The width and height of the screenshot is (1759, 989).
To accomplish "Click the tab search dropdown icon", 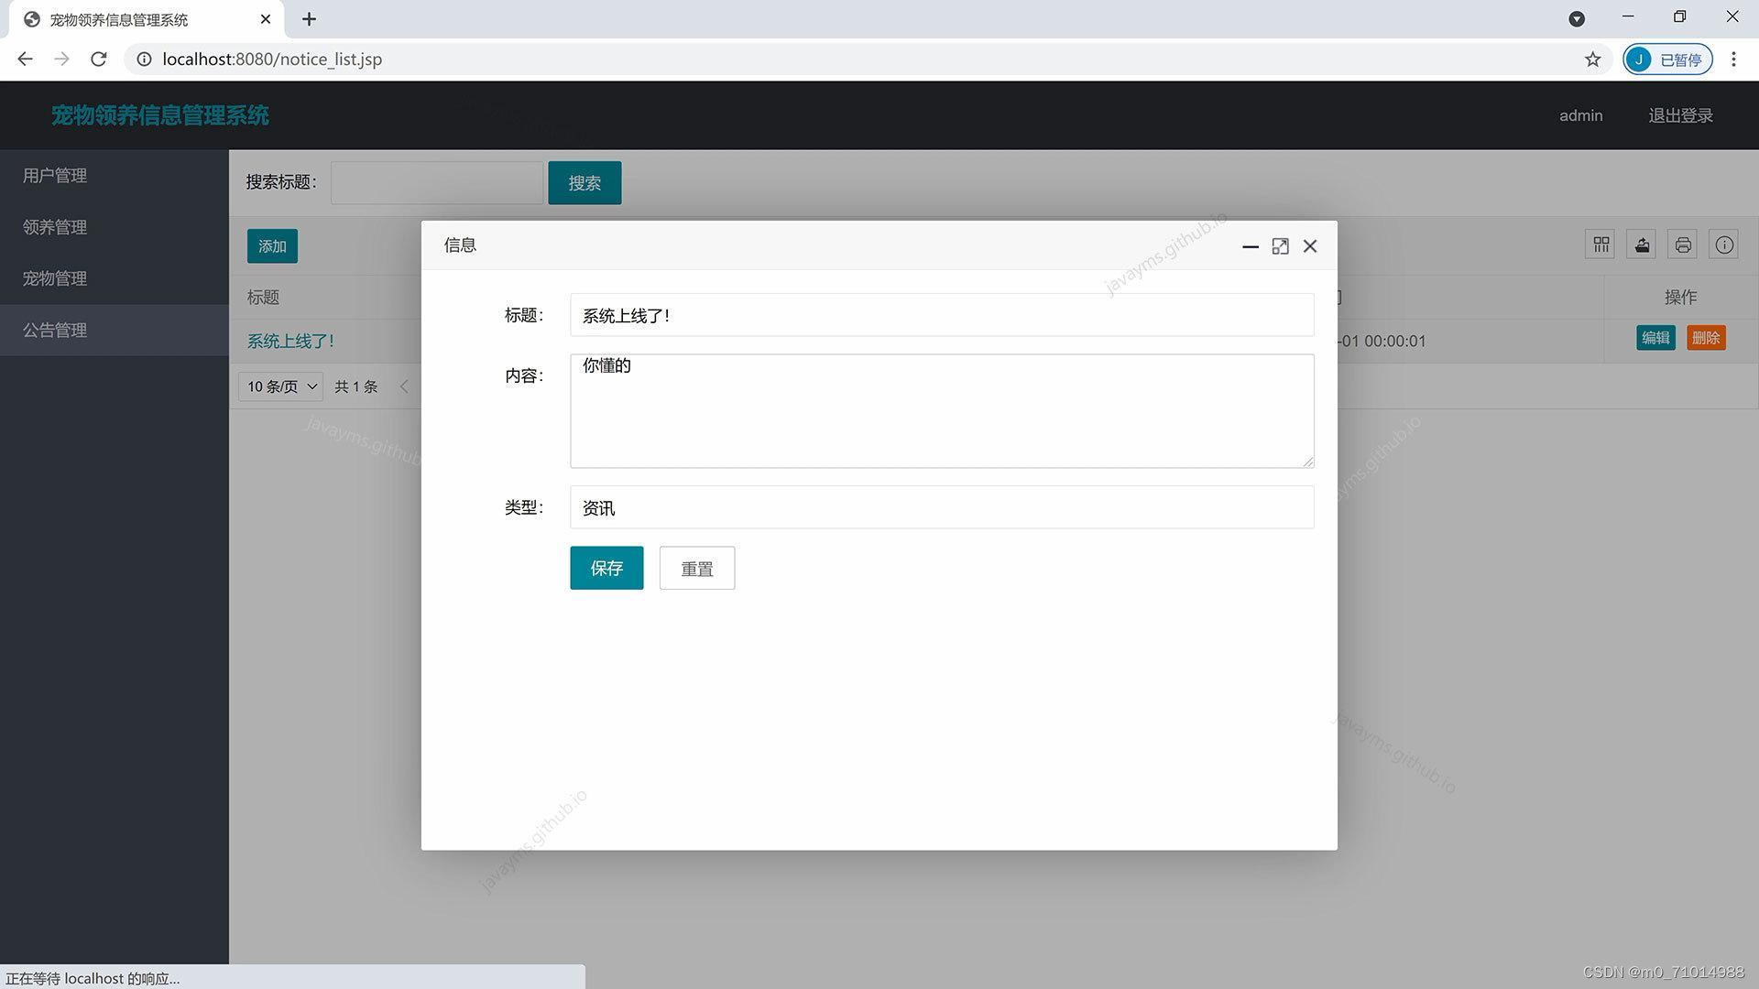I will click(x=1577, y=19).
